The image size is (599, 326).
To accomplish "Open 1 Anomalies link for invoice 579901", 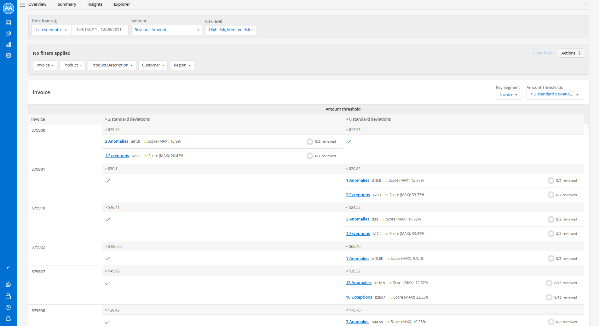I will pos(358,180).
